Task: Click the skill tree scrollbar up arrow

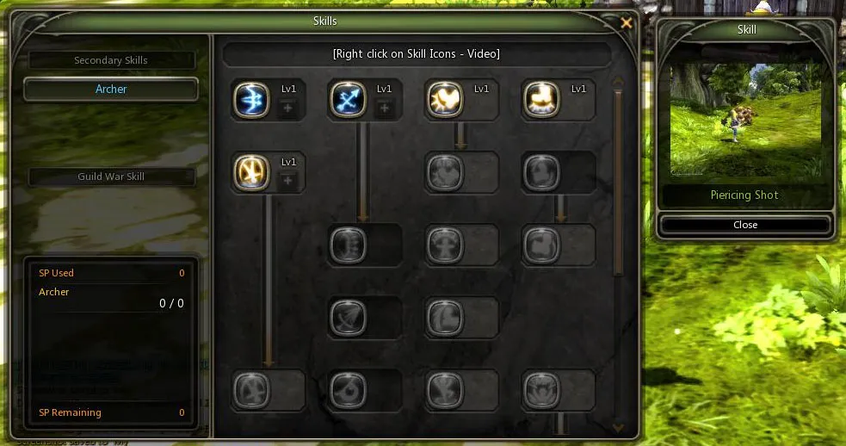Action: pos(618,82)
